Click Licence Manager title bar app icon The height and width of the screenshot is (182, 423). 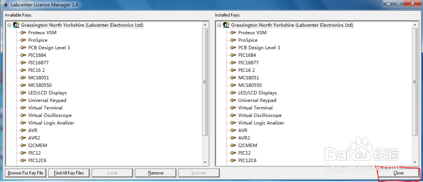tap(5, 5)
